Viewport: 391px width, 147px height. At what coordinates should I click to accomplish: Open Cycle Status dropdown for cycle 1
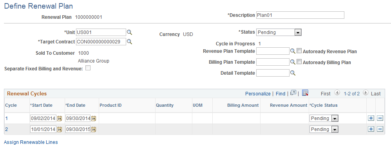[324, 118]
